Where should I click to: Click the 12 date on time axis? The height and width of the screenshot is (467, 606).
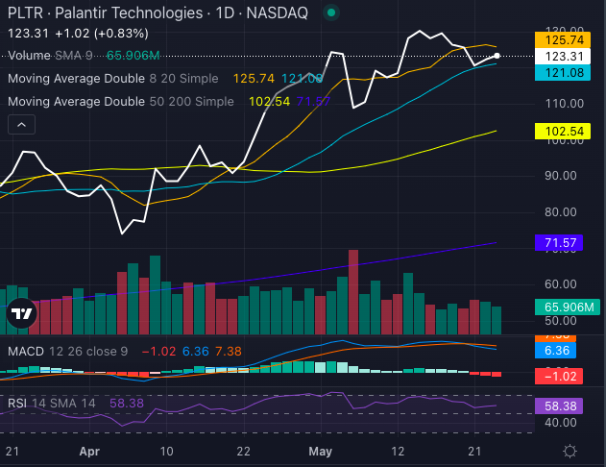pos(398,452)
